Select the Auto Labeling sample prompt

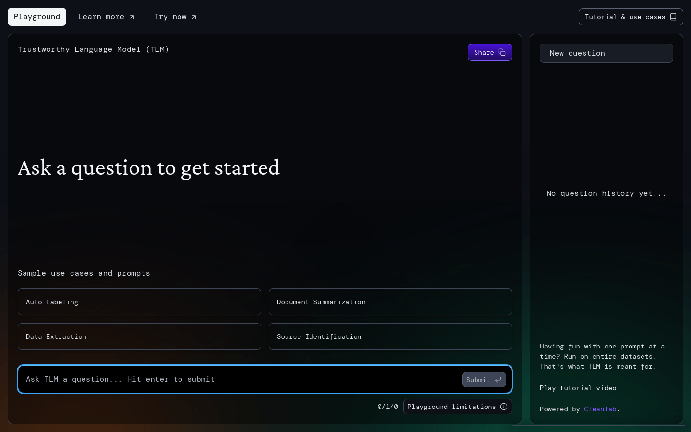pyautogui.click(x=139, y=302)
